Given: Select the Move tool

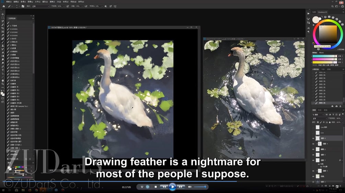Looking at the screenshot, I should pyautogui.click(x=3, y=14).
